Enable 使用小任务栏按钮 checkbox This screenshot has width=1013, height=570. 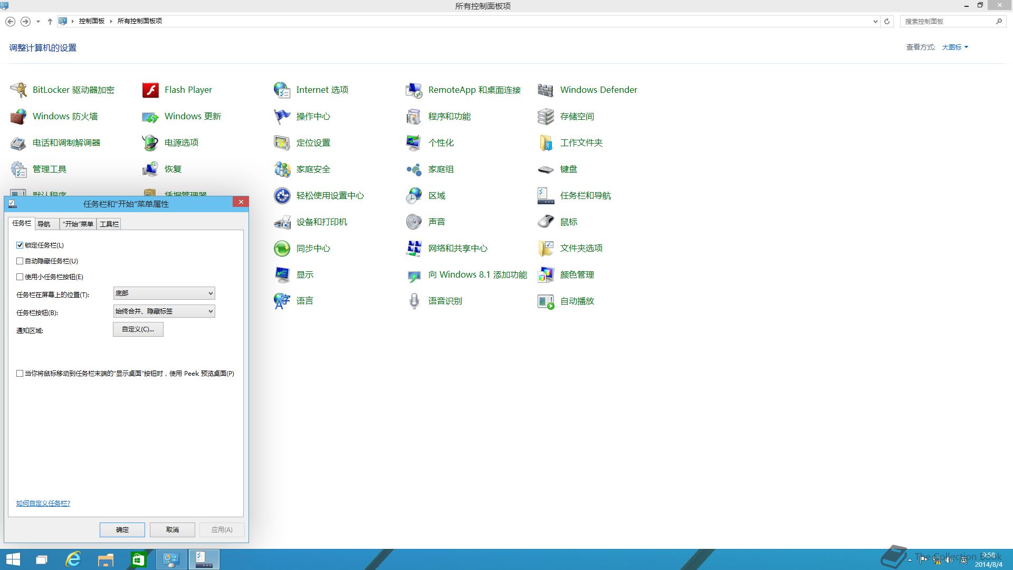click(20, 277)
